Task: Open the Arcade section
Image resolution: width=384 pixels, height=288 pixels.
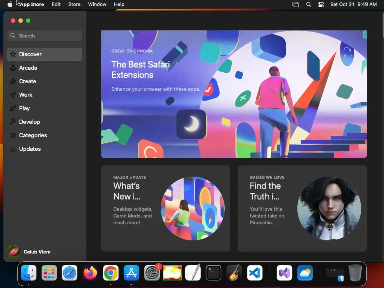Action: [x=45, y=68]
